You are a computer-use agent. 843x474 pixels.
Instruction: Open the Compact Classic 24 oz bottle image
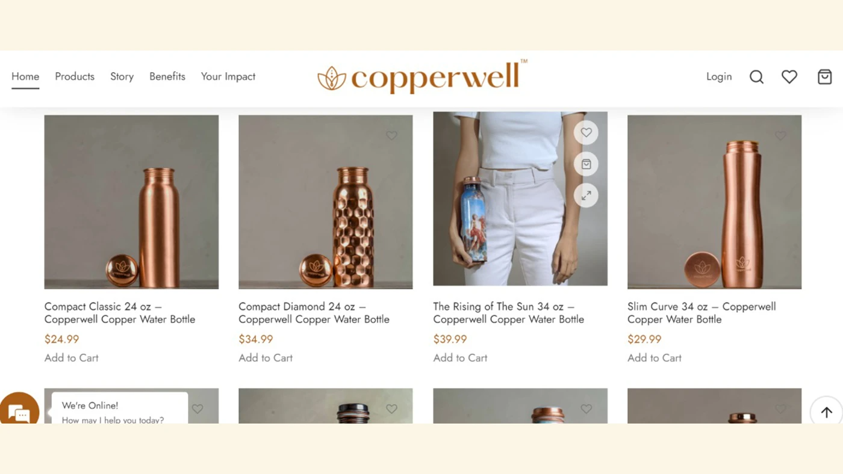pos(131,202)
